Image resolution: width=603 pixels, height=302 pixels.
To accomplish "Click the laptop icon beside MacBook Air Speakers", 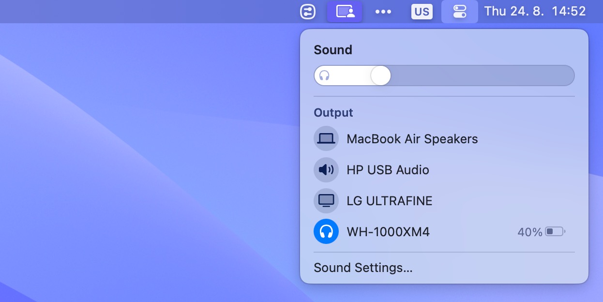I will [x=326, y=138].
